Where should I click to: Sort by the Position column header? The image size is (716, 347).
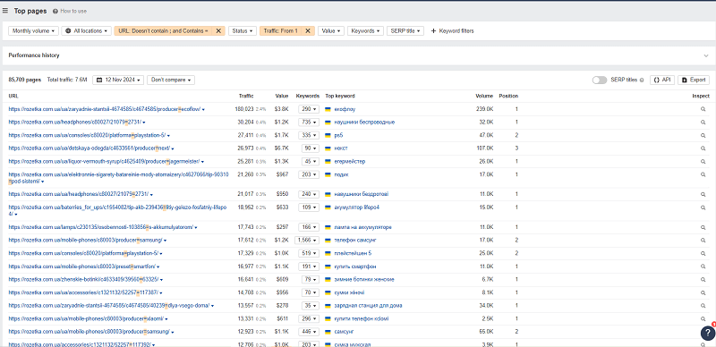[x=508, y=96]
